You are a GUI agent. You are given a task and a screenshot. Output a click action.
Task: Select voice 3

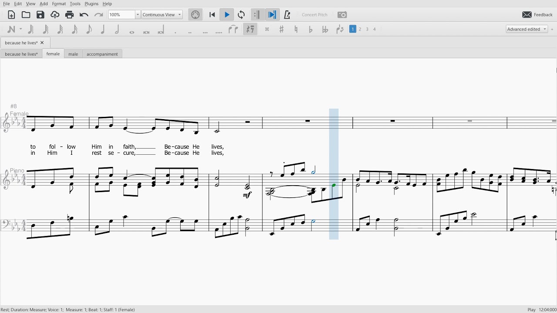pyautogui.click(x=367, y=29)
